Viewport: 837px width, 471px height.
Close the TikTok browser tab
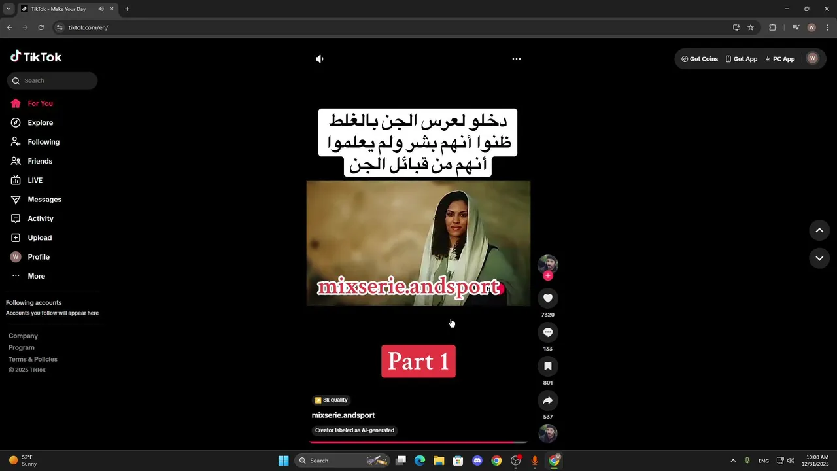click(x=111, y=9)
